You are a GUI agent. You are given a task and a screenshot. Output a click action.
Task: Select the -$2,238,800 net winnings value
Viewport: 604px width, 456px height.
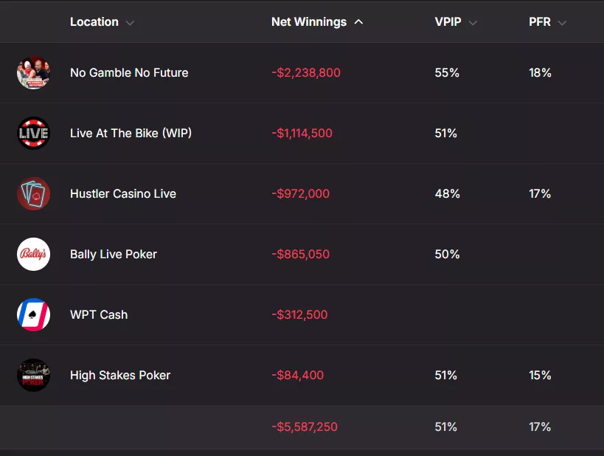point(306,72)
